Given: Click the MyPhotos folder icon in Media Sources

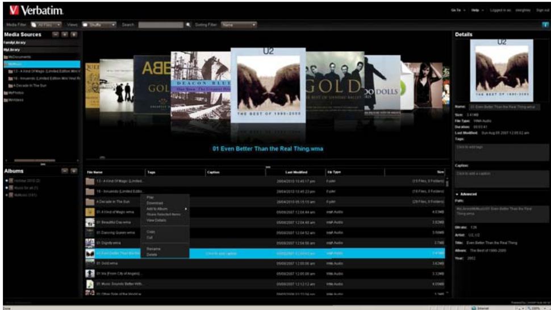Looking at the screenshot, I should coord(6,93).
